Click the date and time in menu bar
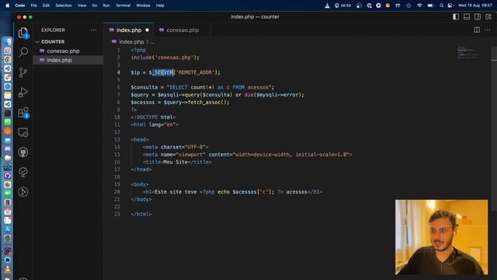This screenshot has height=280, width=497. pos(474,5)
